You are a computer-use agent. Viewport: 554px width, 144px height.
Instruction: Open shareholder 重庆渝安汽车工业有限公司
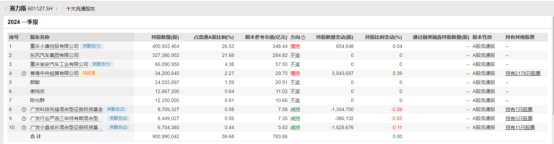click(59, 64)
